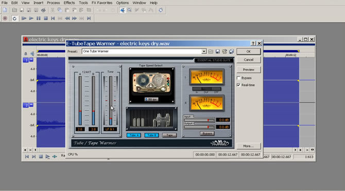Click the New file toolbar icon
This screenshot has width=345, height=191.
tap(5, 10)
